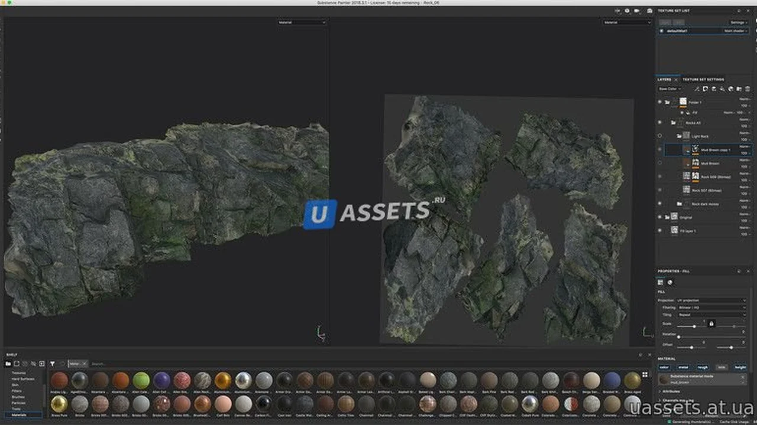
Task: Adjust the Rotation slider
Action: [x=711, y=337]
